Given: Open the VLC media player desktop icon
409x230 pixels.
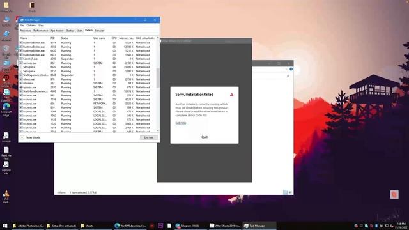Looking at the screenshot, I should pyautogui.click(x=6, y=197).
